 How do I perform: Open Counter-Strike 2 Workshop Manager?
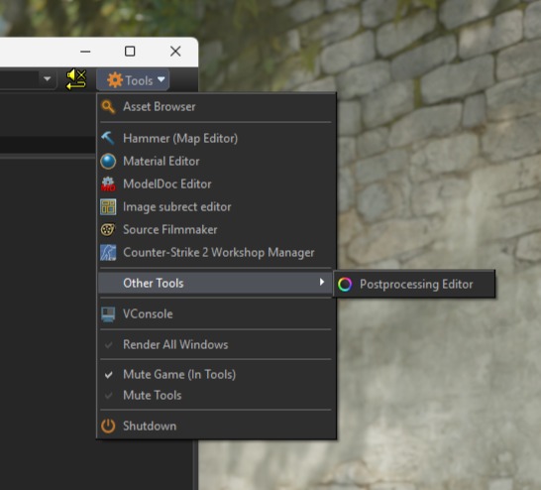[x=216, y=253]
